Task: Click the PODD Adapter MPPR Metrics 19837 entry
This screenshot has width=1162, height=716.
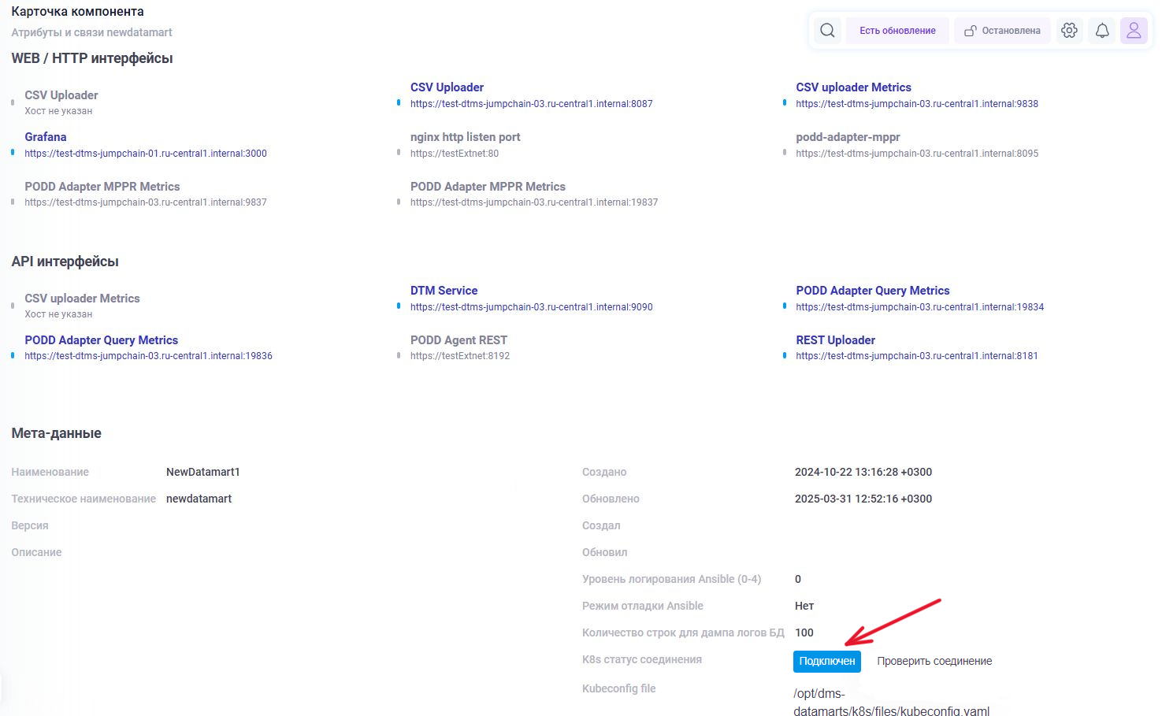Action: pyautogui.click(x=488, y=187)
